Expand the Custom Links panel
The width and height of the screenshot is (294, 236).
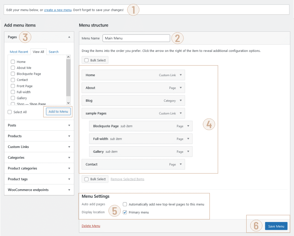point(69,147)
